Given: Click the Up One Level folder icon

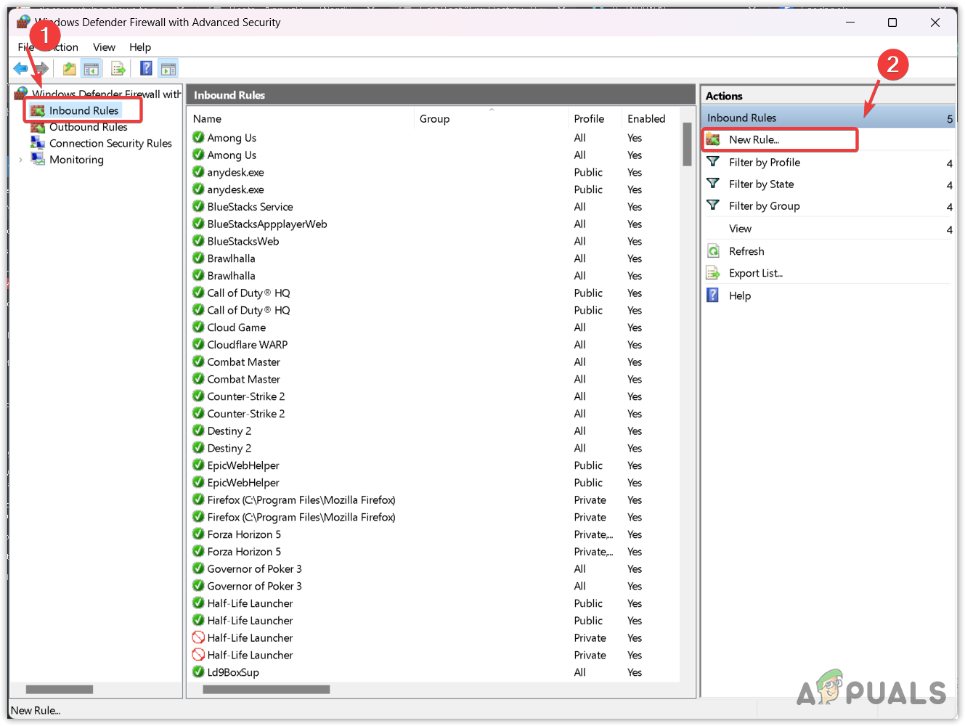Looking at the screenshot, I should coord(69,69).
